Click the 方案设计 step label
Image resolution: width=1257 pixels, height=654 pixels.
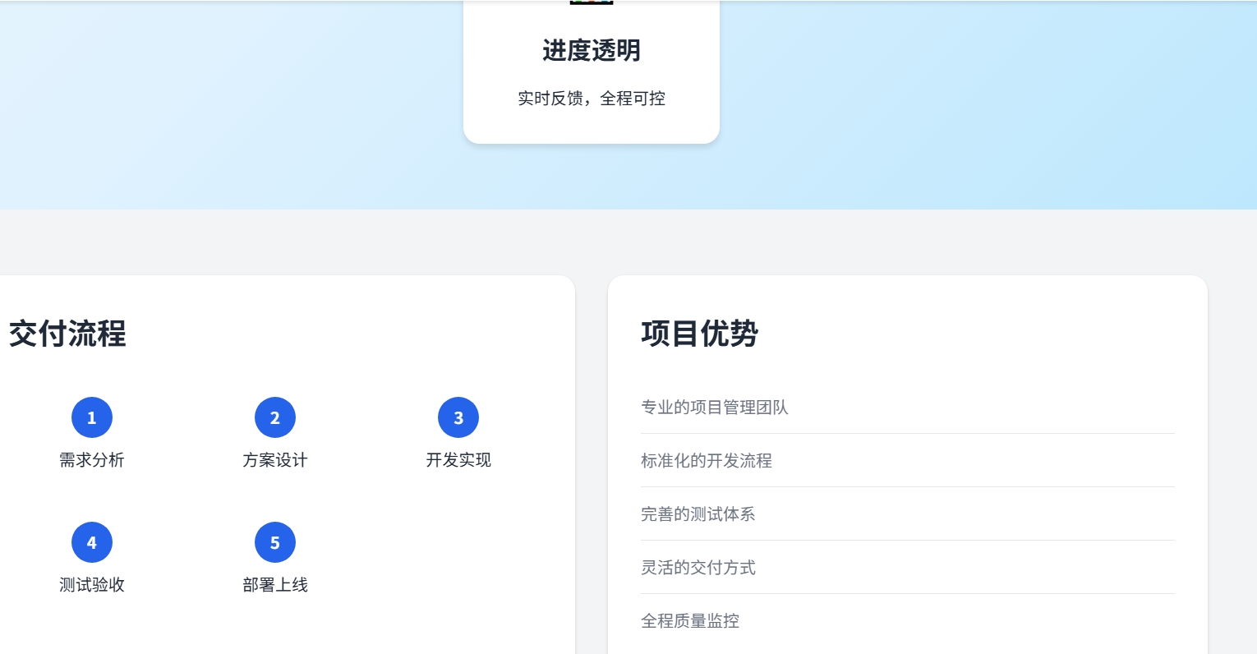tap(275, 460)
